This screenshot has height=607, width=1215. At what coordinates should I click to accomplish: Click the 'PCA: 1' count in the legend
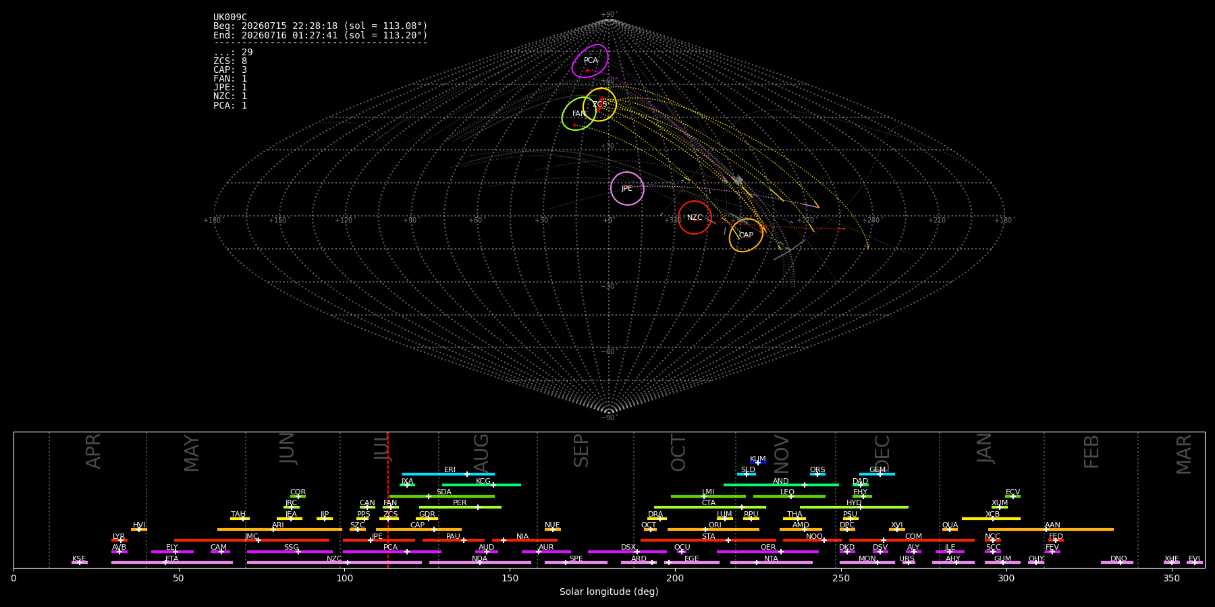[x=230, y=106]
